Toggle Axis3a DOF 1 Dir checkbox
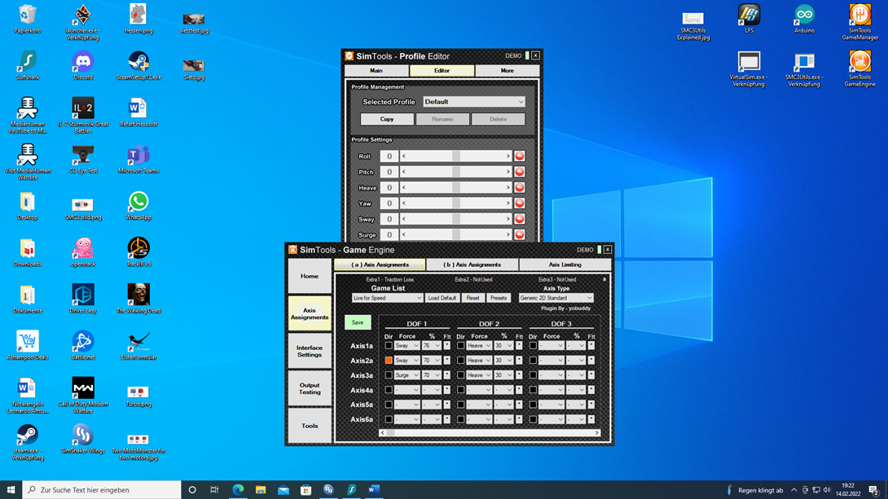888x499 pixels. (389, 375)
